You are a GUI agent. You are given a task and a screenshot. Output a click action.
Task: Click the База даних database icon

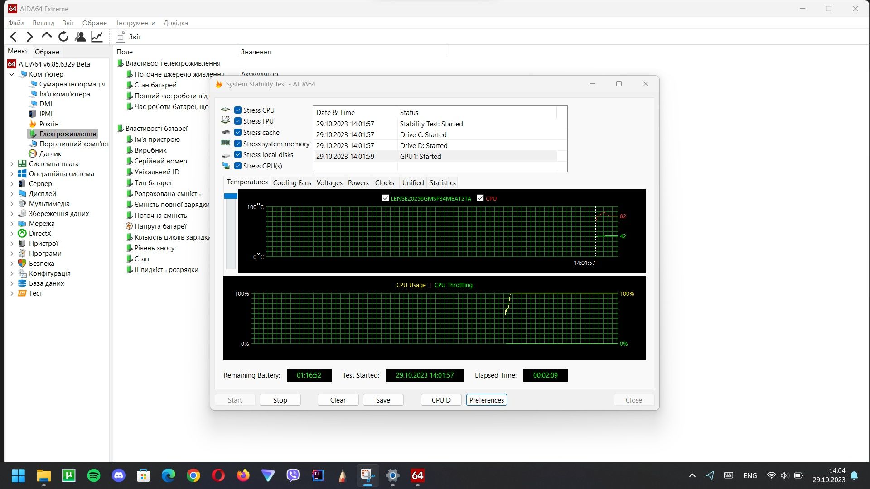(x=22, y=283)
